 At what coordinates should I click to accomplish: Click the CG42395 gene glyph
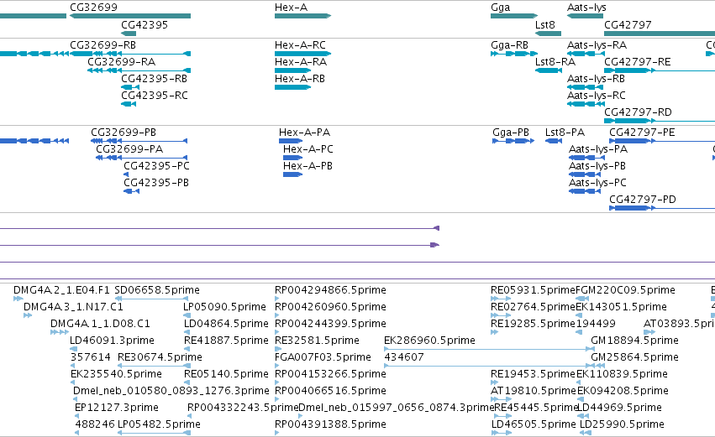129,34
